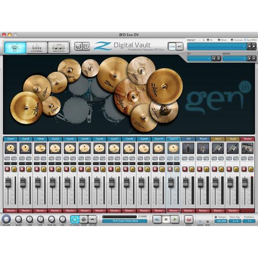
Task: Click the large Zildjian China cymbal on right
Action: click(165, 86)
